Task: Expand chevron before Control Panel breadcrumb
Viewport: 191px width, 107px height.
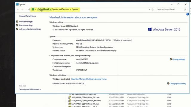Action: coord(36,9)
